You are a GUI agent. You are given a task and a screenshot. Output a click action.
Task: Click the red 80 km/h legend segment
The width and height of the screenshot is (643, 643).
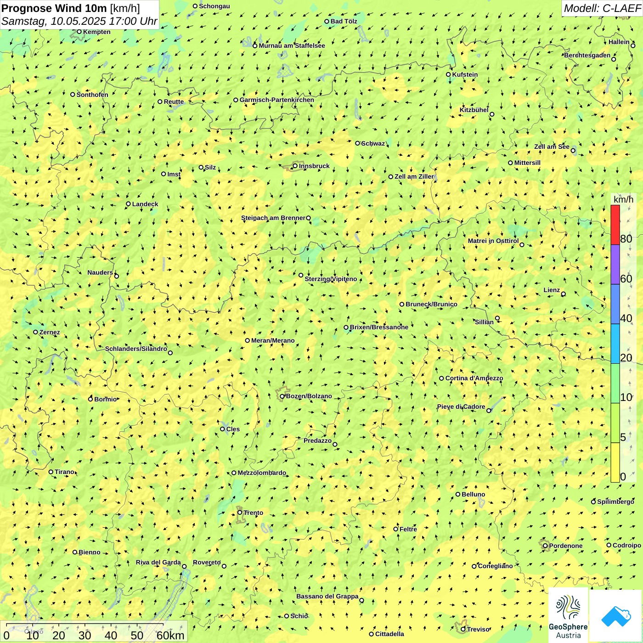(x=615, y=225)
